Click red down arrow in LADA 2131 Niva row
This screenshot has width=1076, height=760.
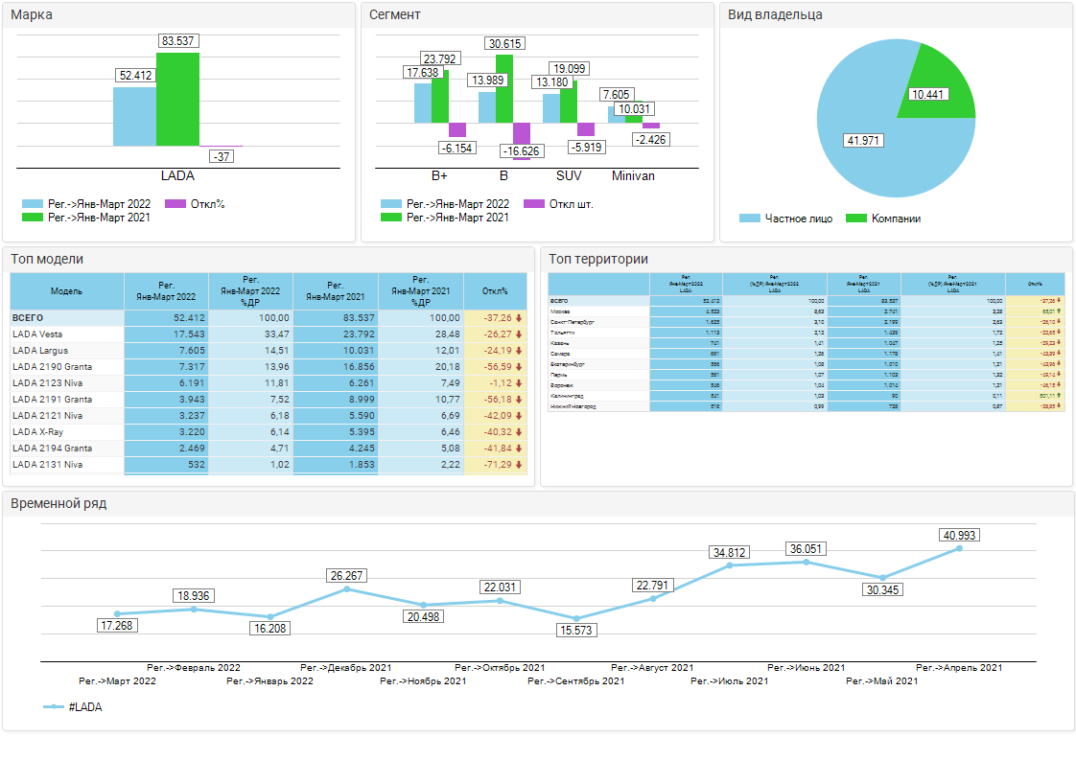coord(519,465)
